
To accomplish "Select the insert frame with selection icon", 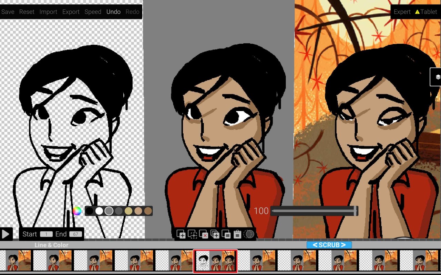I will point(192,234).
